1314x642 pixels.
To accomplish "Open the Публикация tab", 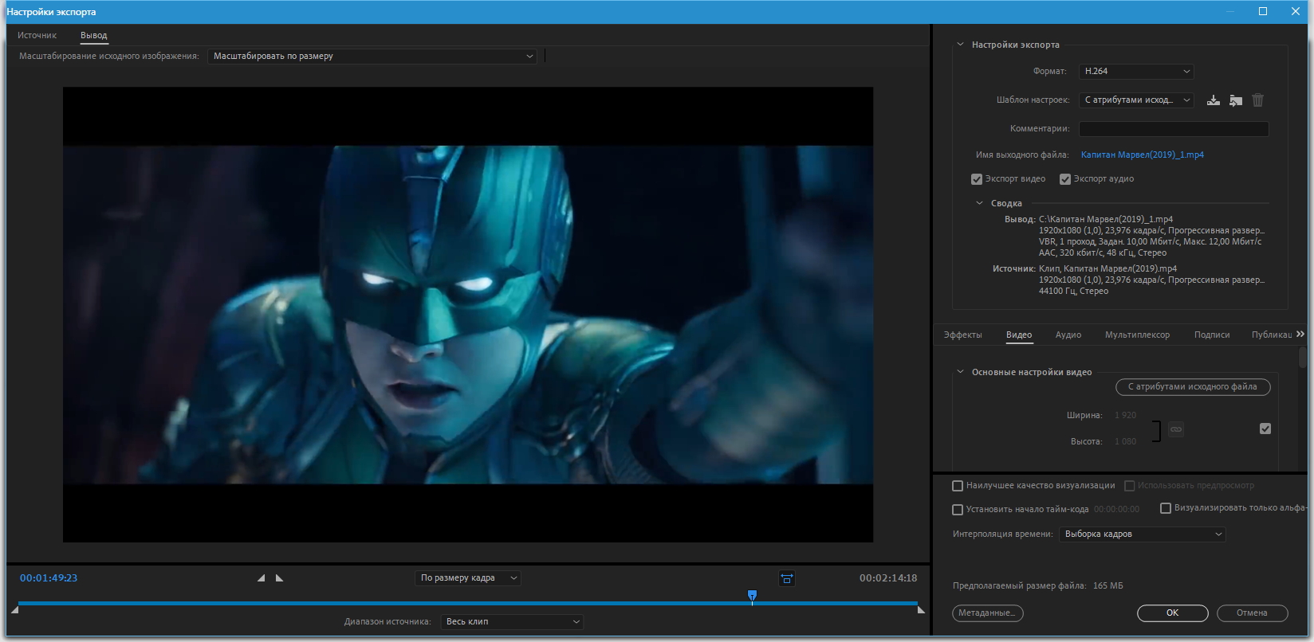I will 1272,335.
